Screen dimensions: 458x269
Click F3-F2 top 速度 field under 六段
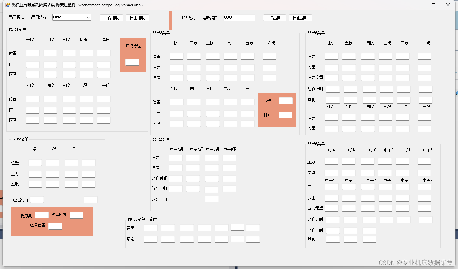pos(269,78)
